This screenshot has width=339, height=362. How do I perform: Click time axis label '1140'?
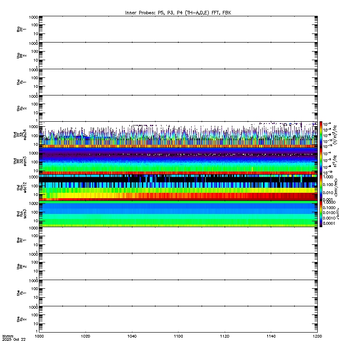pyautogui.click(x=271, y=336)
